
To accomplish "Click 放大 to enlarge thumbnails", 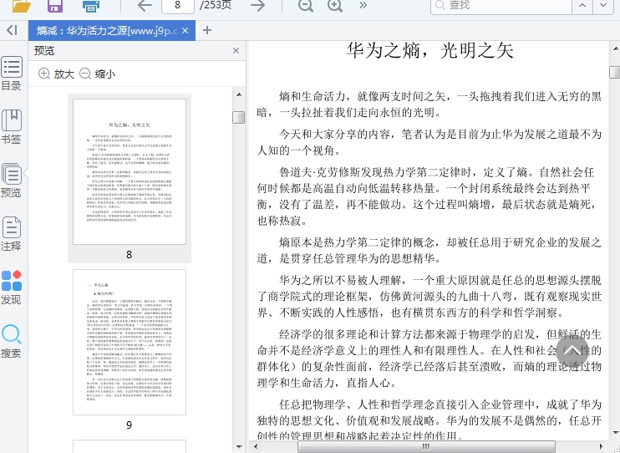I will (x=56, y=74).
